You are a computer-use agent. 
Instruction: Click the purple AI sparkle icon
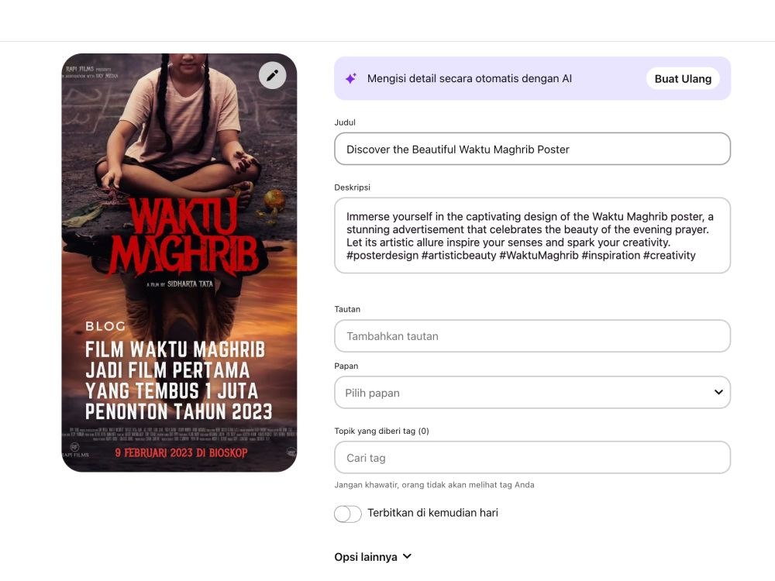tap(351, 78)
